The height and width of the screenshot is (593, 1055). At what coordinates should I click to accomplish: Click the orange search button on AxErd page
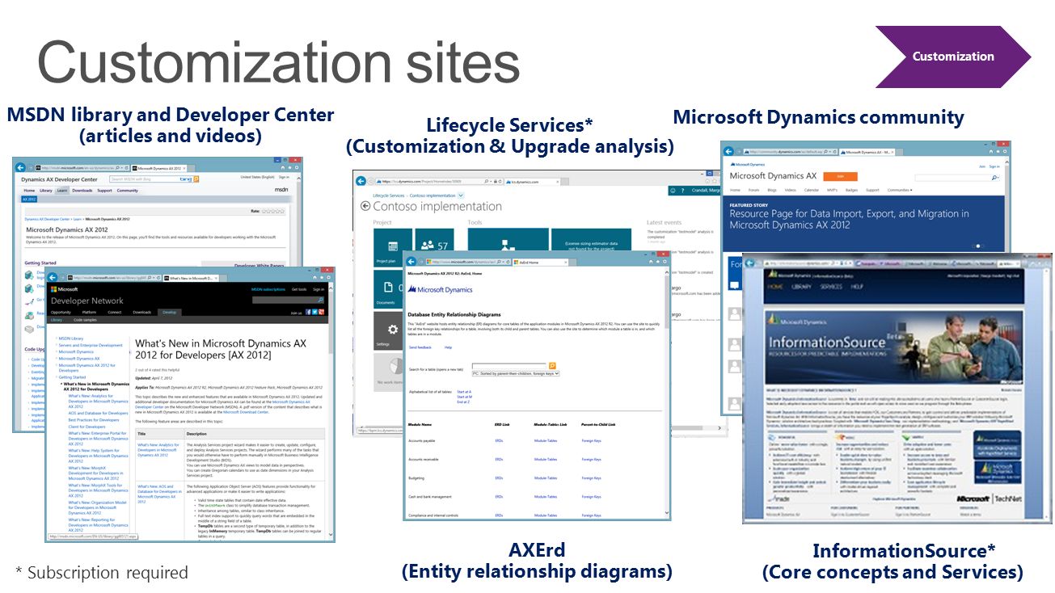[553, 366]
